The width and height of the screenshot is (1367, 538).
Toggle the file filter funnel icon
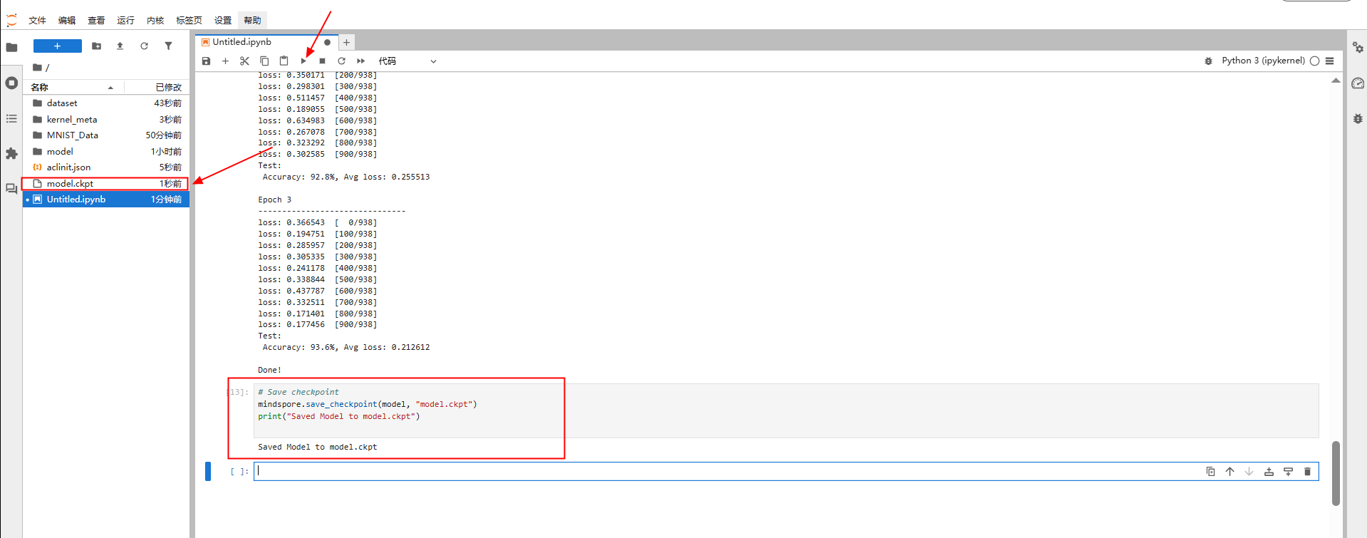tap(168, 46)
